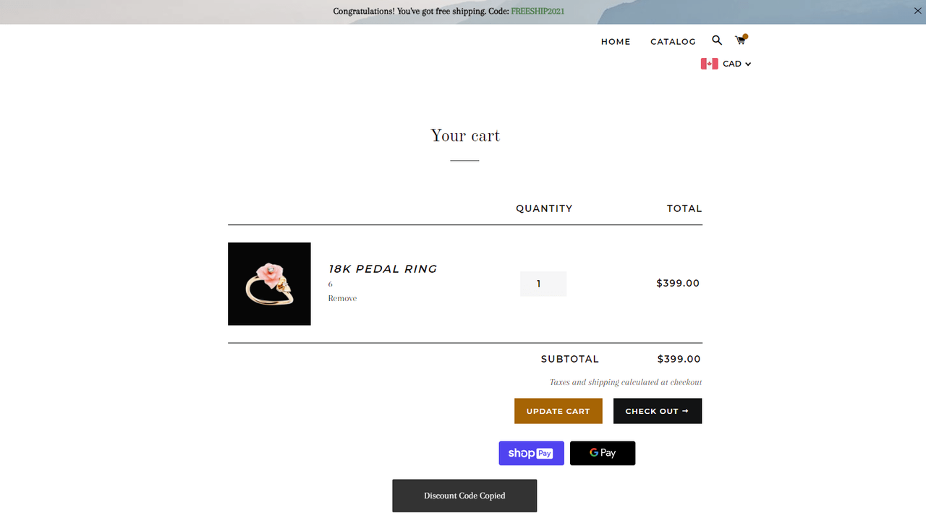This screenshot has height=521, width=926.
Task: Expand the chevron next to CAD
Action: [748, 64]
